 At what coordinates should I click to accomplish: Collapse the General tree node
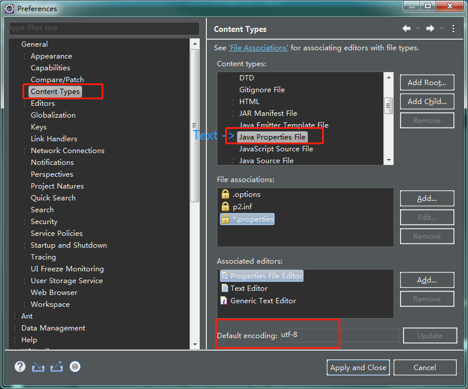point(16,44)
